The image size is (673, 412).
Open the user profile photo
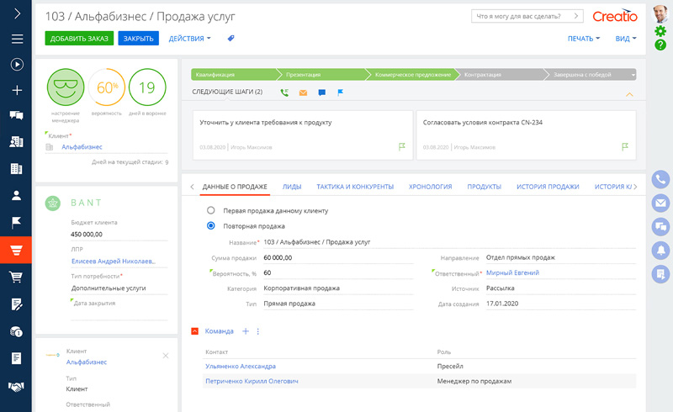pos(660,13)
